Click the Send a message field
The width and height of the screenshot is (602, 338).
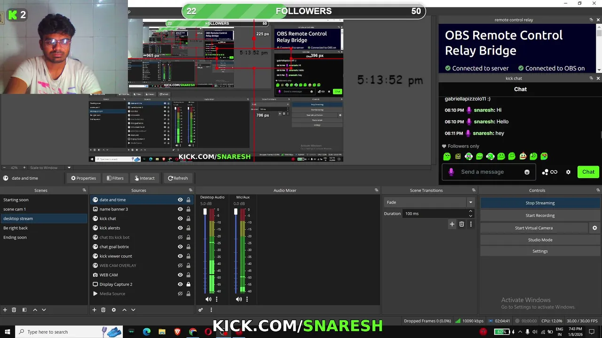pos(489,172)
